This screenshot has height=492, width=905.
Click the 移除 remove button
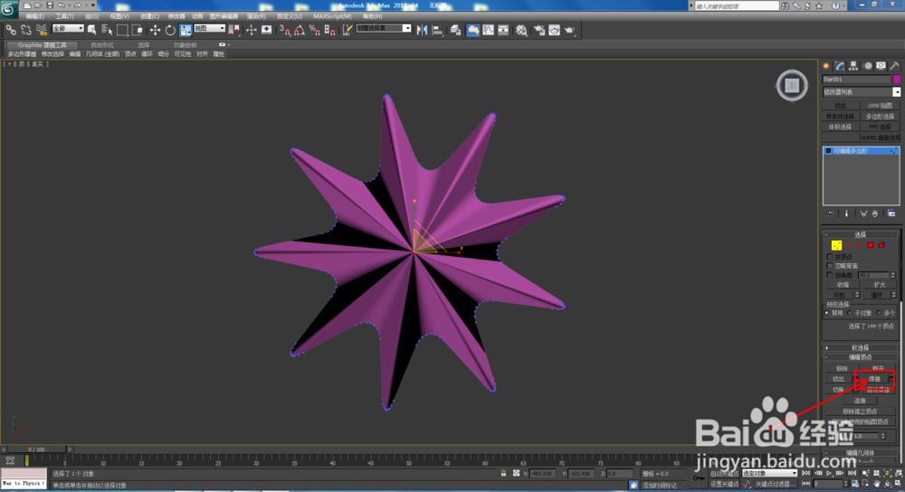(x=842, y=369)
